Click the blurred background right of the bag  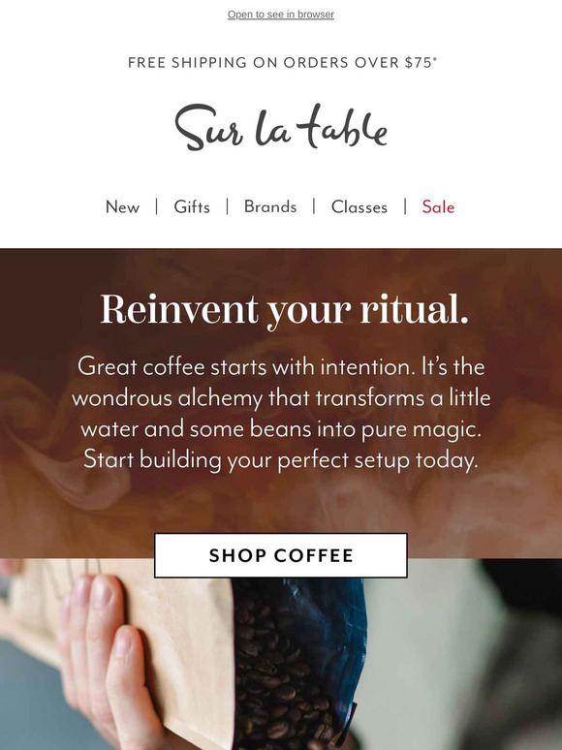464,655
